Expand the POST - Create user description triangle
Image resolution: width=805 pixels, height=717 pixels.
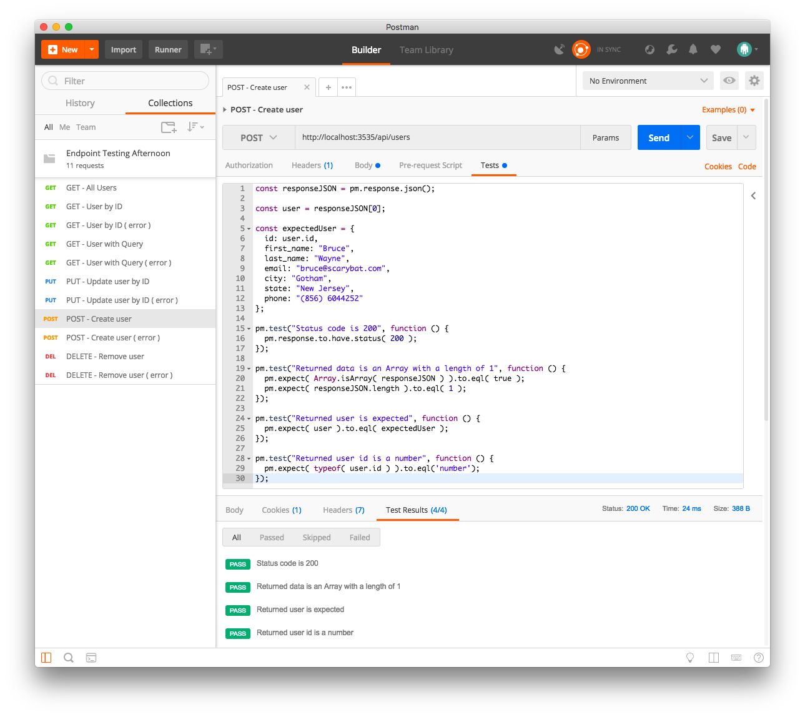click(225, 109)
